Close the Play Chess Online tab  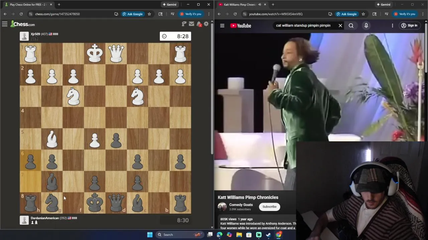point(51,5)
